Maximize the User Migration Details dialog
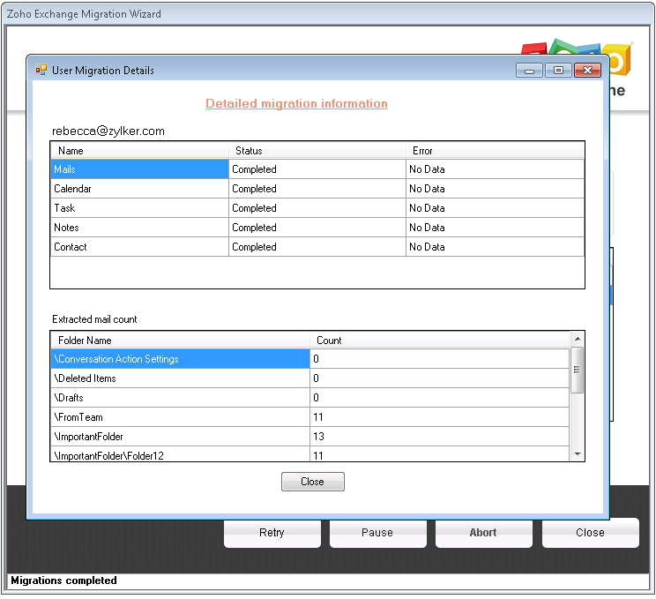The height and width of the screenshot is (599, 656). 558,71
